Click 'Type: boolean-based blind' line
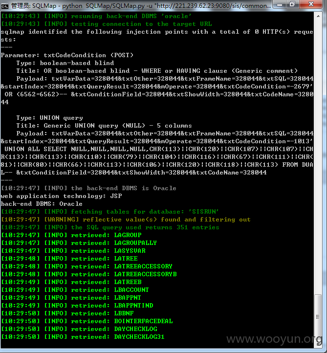The height and width of the screenshot is (353, 327). 65,63
